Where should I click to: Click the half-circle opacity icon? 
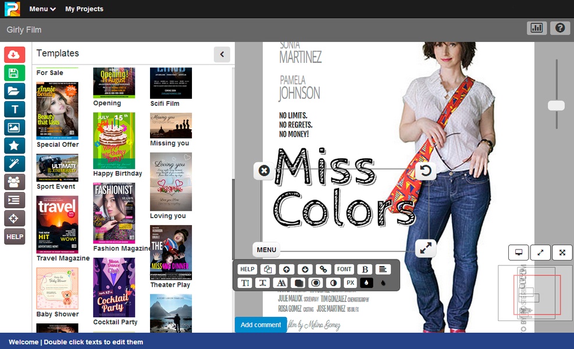click(333, 283)
